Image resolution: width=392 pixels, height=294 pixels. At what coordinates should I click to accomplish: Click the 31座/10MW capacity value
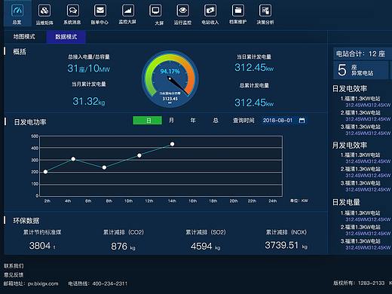(x=89, y=69)
